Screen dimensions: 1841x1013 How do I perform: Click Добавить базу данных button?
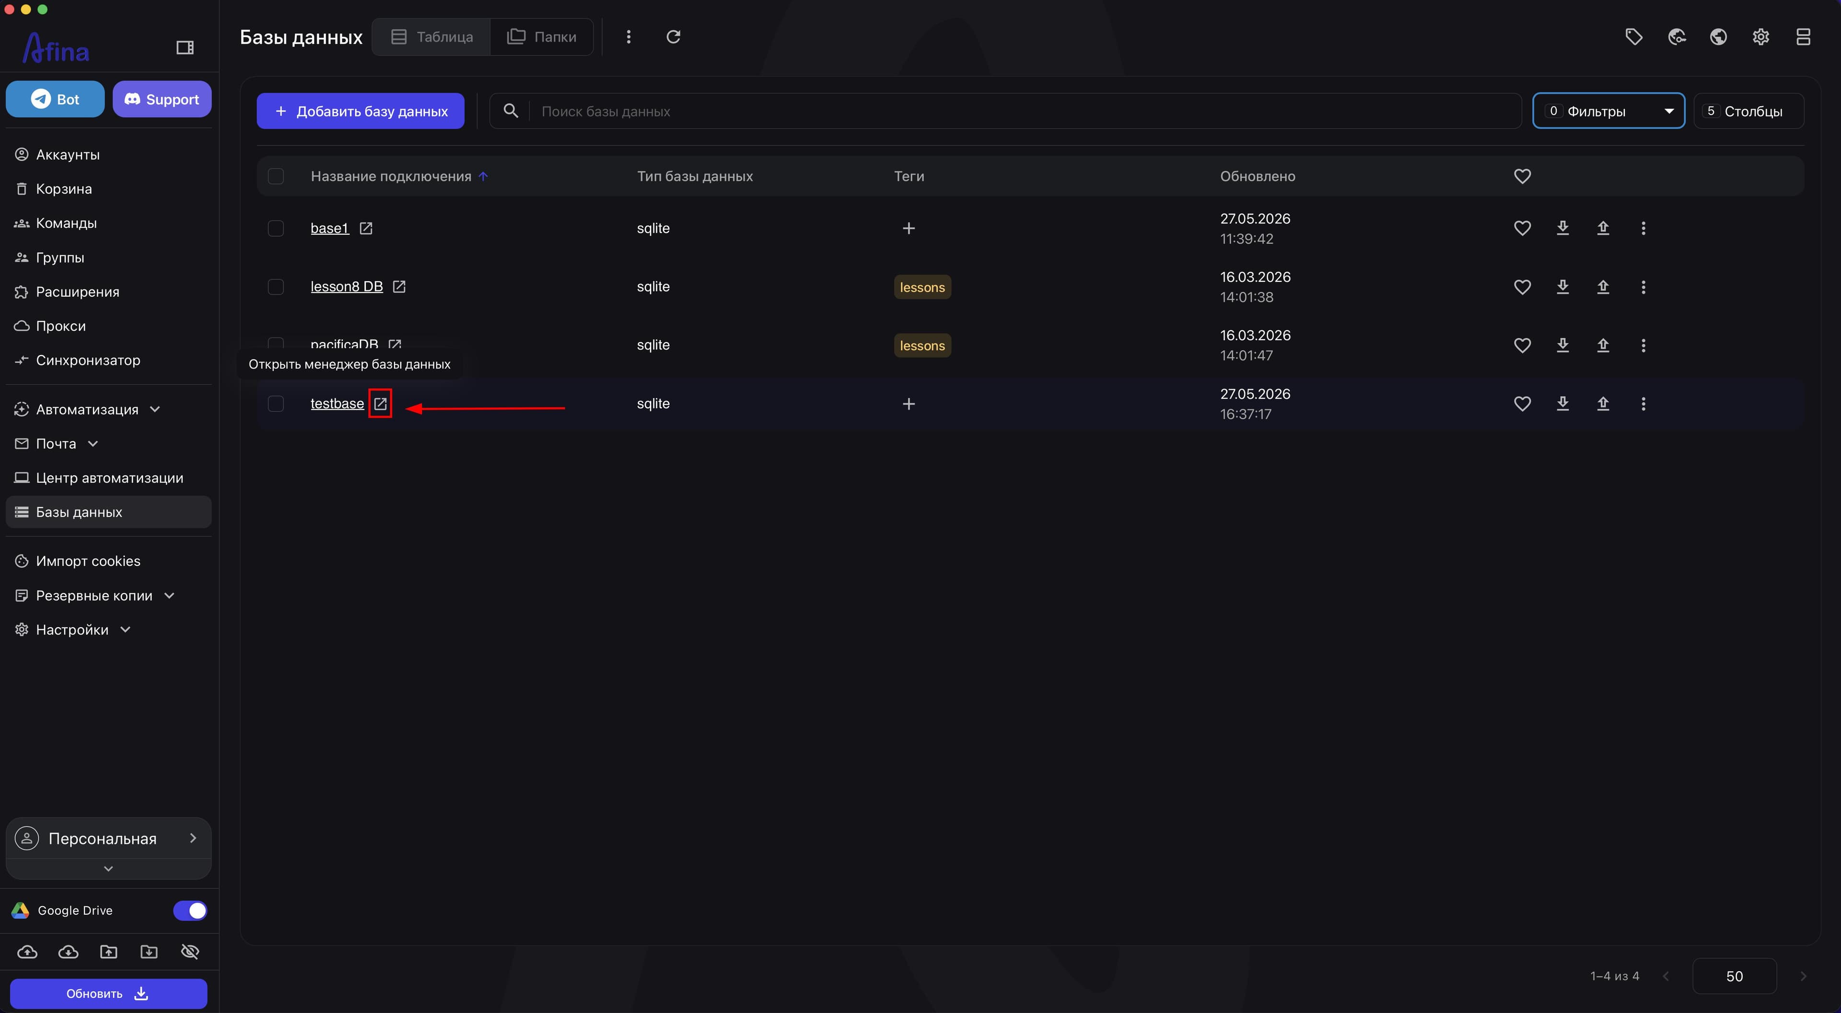click(x=361, y=111)
